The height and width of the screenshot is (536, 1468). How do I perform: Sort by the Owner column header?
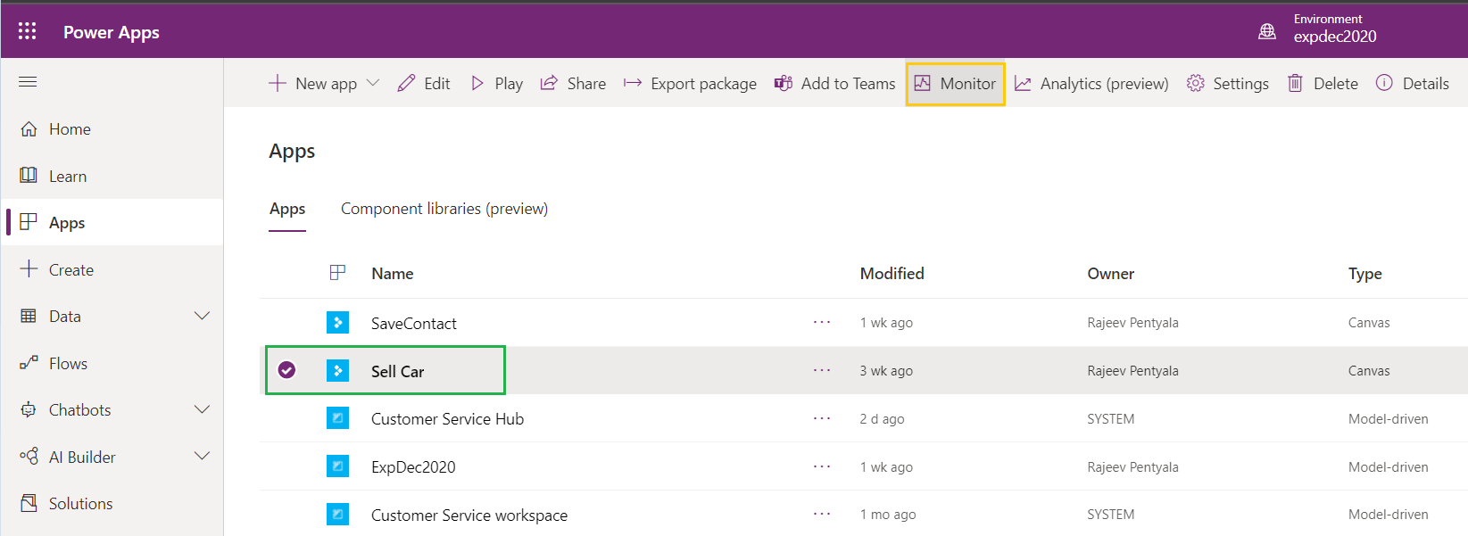pos(1111,274)
